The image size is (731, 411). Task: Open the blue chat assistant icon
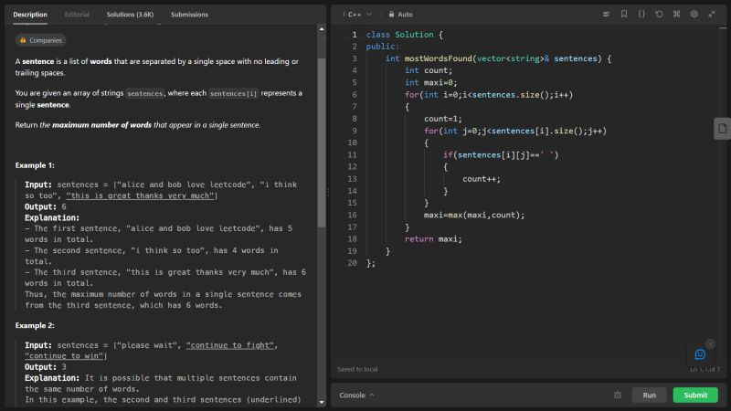[x=700, y=354]
